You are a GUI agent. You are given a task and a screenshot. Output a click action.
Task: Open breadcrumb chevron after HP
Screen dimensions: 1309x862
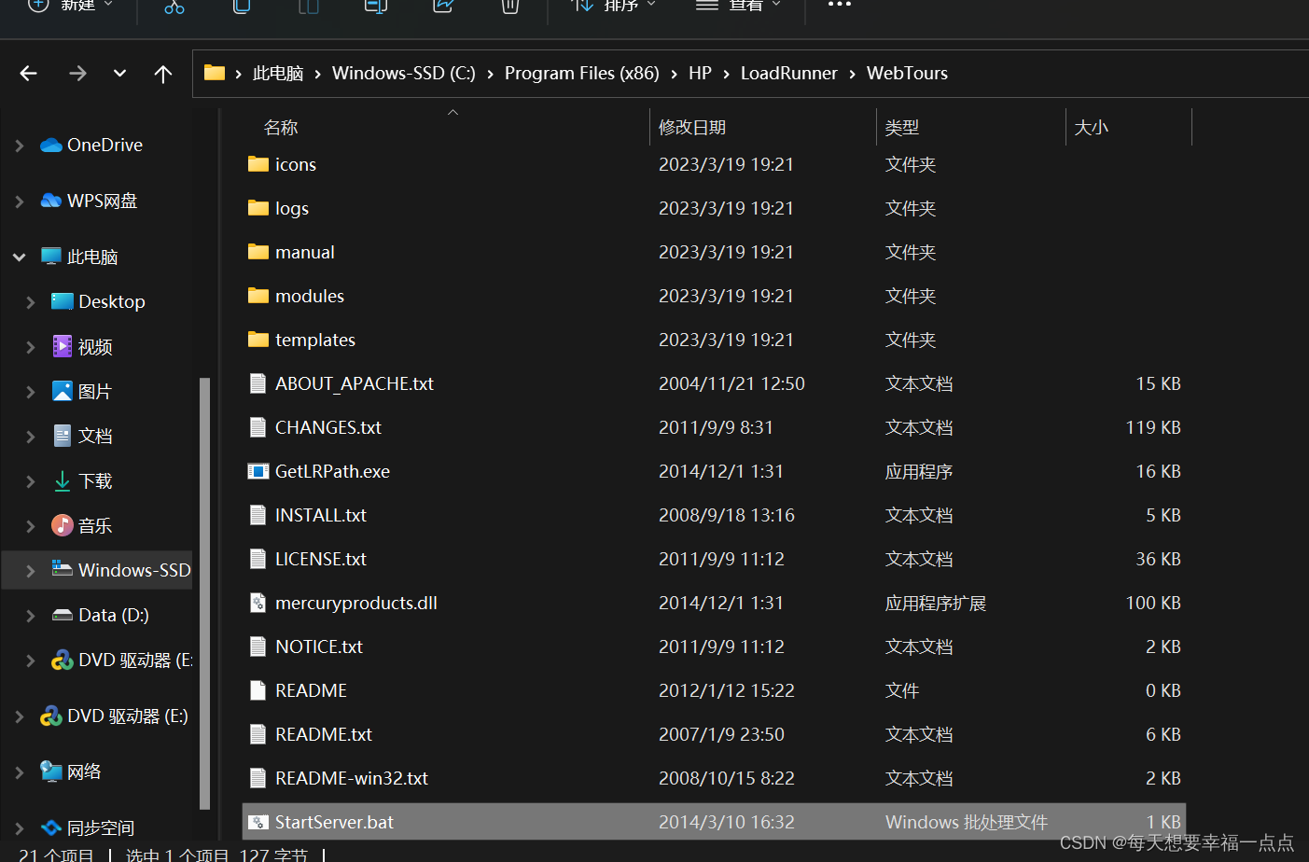pos(727,74)
